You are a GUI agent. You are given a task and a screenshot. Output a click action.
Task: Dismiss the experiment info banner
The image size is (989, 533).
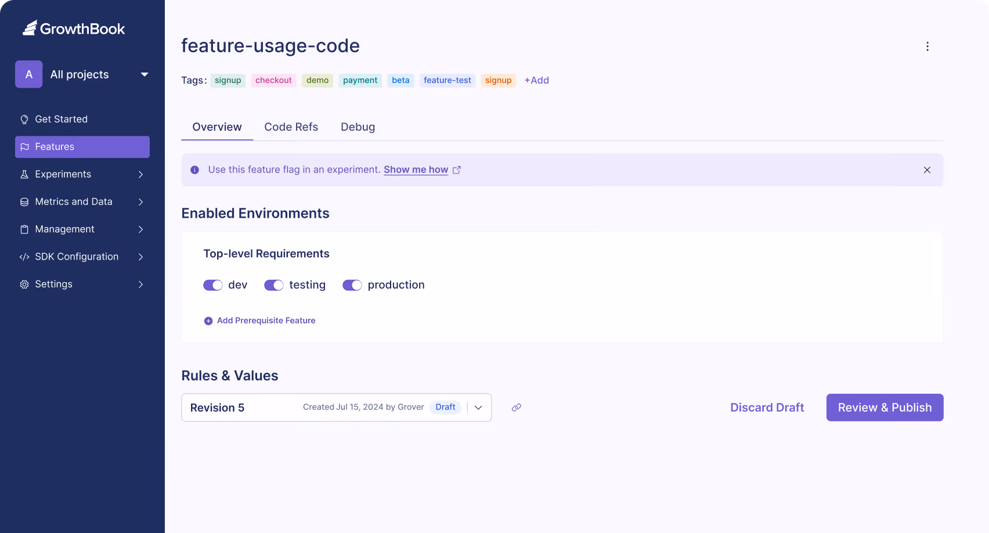[926, 170]
